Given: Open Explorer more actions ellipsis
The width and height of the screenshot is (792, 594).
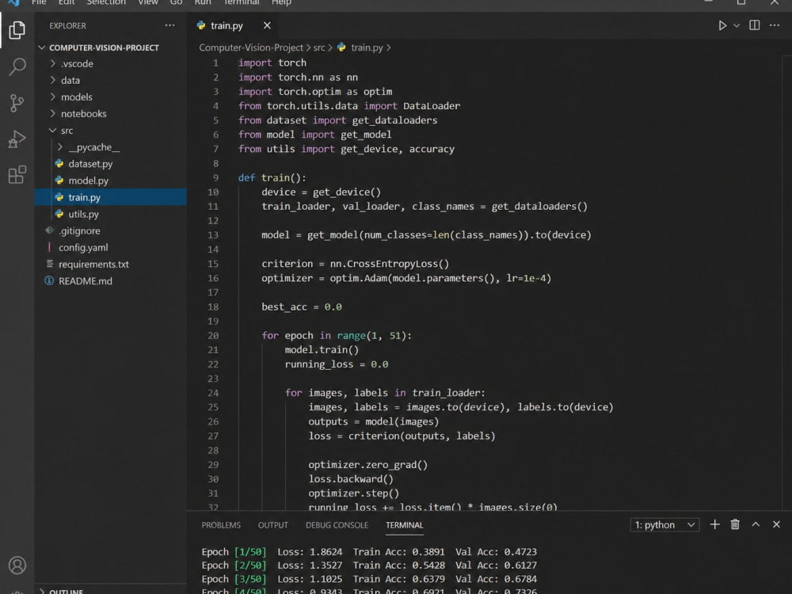Looking at the screenshot, I should click(169, 25).
